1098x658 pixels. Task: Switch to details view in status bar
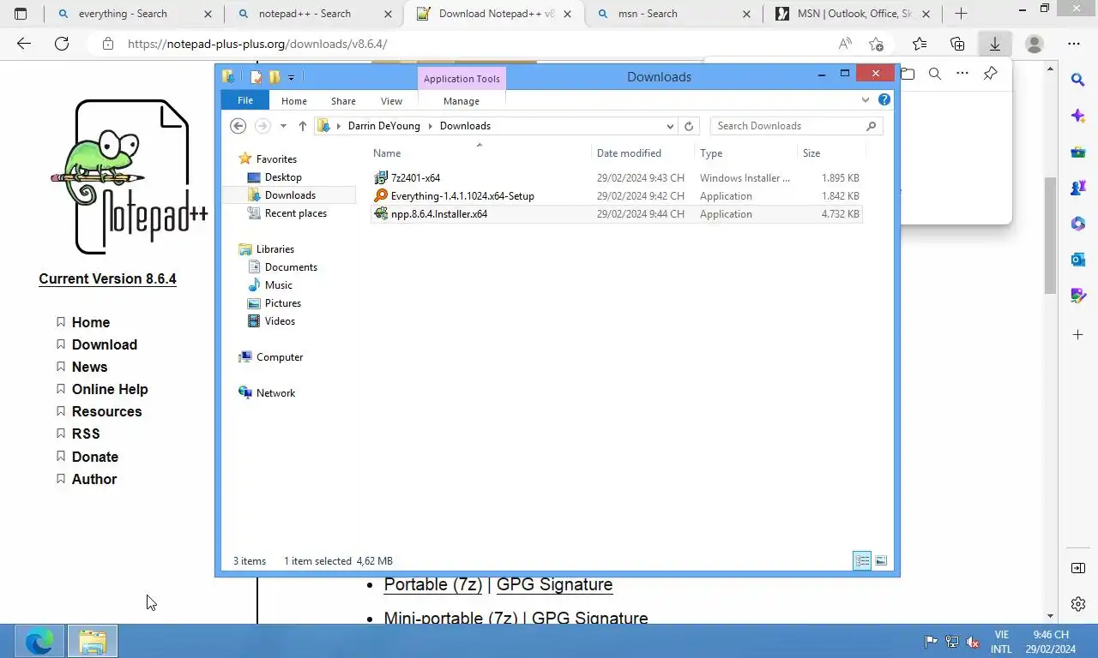[862, 561]
